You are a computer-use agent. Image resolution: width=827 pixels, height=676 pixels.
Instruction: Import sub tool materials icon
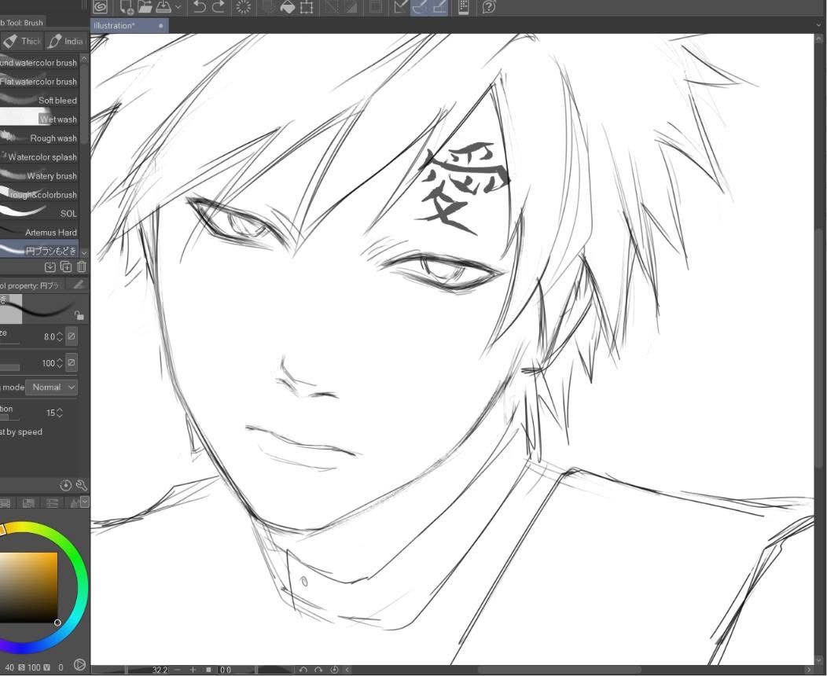coord(50,266)
